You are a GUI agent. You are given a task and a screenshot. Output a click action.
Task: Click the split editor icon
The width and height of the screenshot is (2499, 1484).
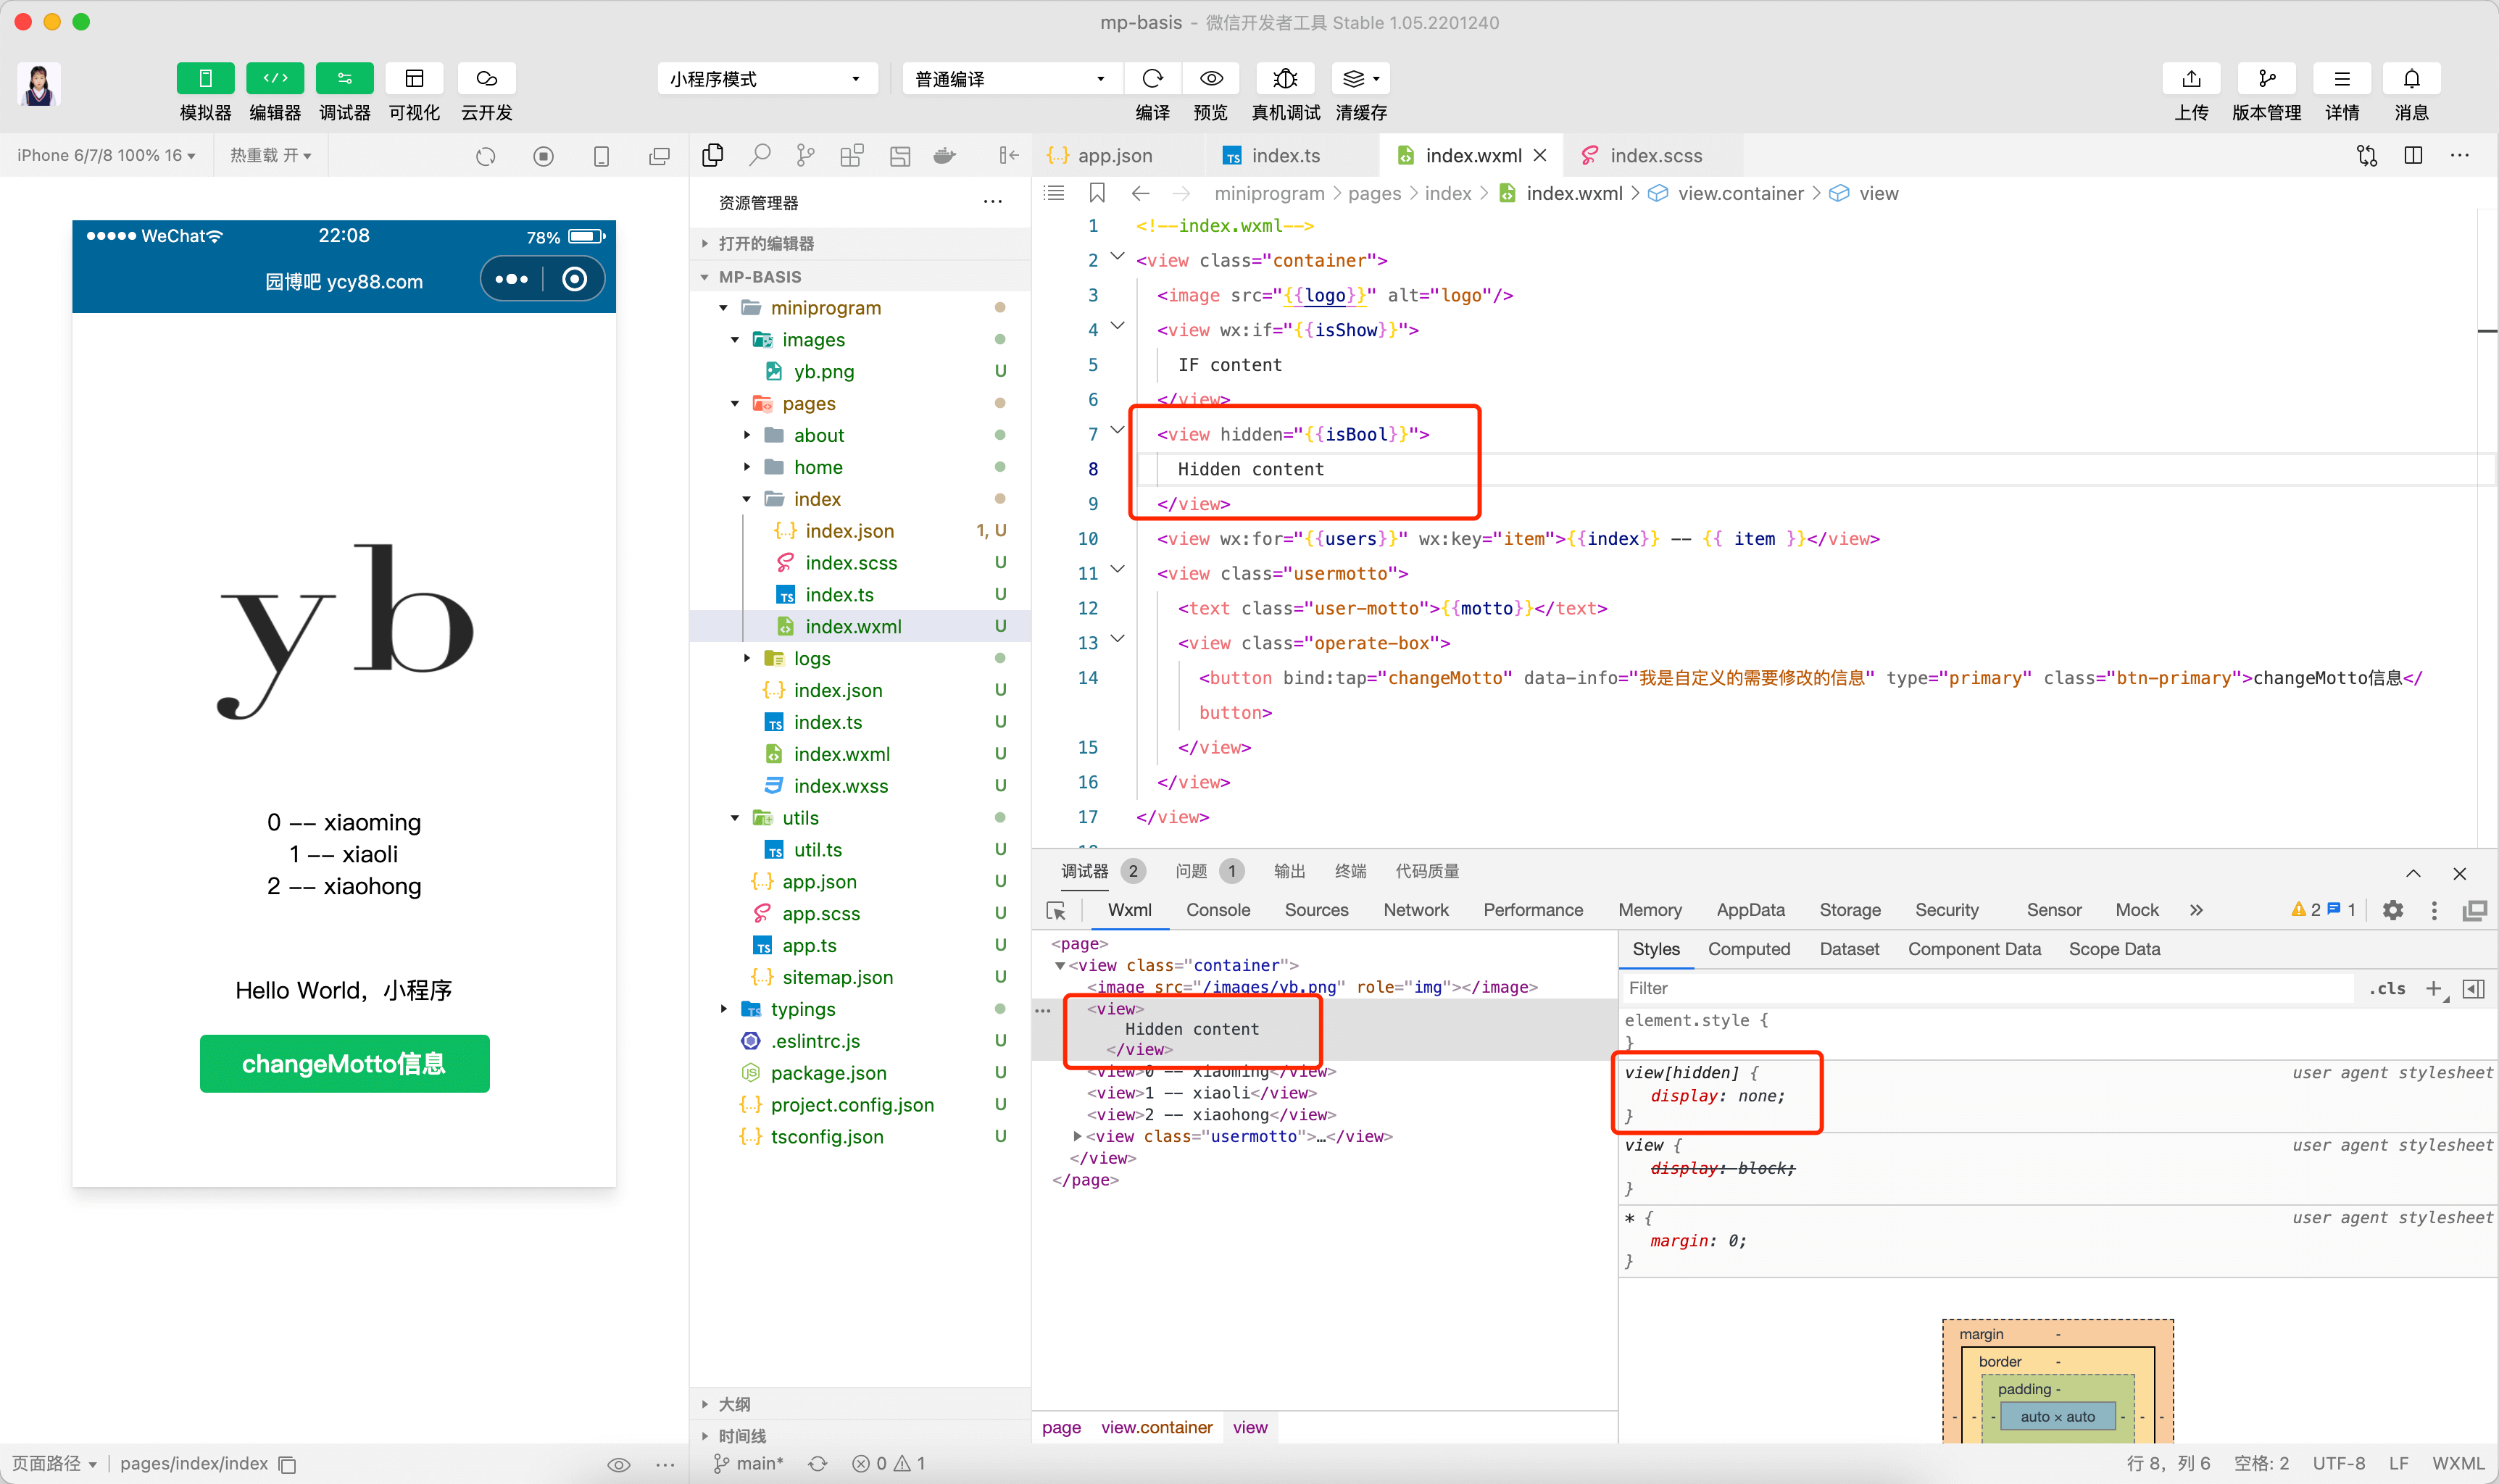[x=2413, y=155]
